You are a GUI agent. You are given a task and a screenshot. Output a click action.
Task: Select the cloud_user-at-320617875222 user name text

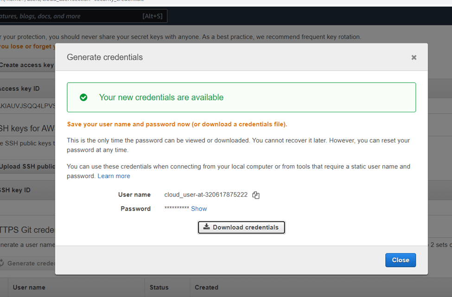coord(206,195)
